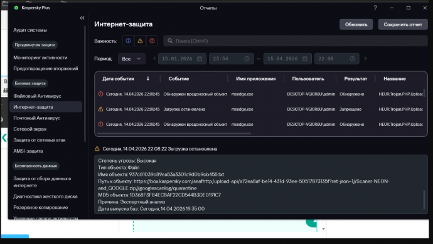Click the Сохранить отчет button
This screenshot has height=244, width=433.
click(403, 24)
